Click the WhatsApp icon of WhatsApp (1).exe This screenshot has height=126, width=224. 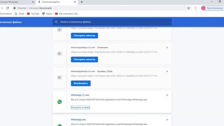point(59,102)
